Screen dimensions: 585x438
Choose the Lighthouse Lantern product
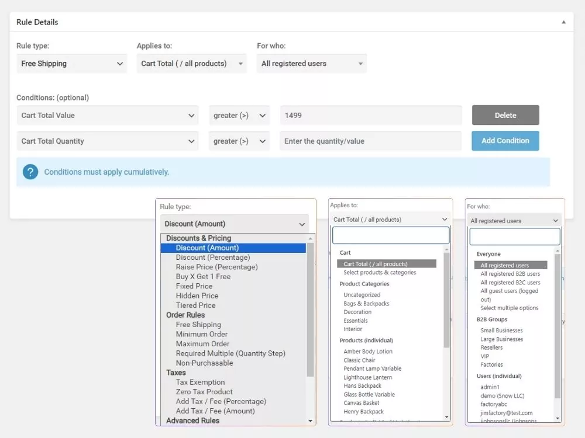click(368, 378)
